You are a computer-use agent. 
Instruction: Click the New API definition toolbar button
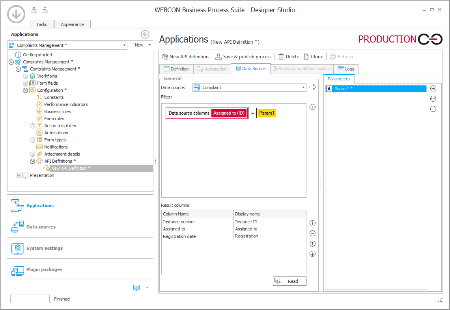point(185,57)
